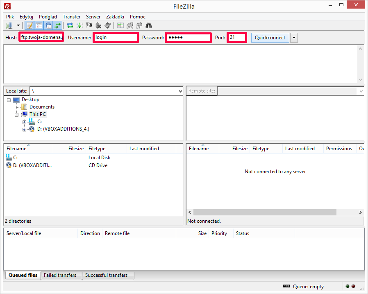Open the Serwer menu
This screenshot has height=294, width=368.
coord(93,17)
